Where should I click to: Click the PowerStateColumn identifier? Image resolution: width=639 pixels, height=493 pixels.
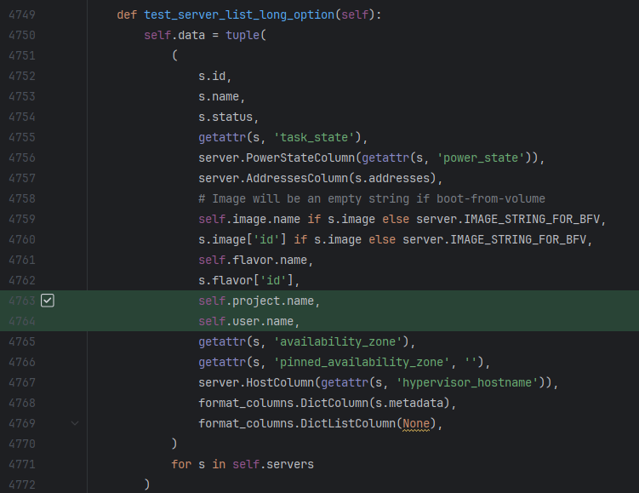[x=300, y=158]
